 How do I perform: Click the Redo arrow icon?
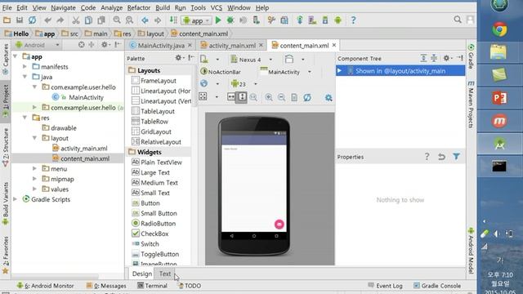click(x=60, y=20)
